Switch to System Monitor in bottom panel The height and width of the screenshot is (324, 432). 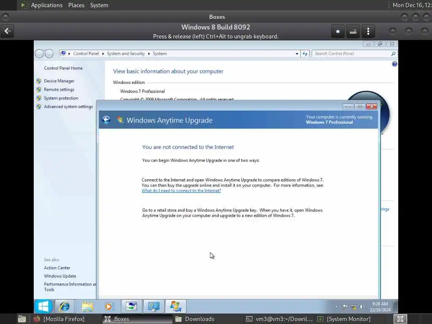click(344, 319)
